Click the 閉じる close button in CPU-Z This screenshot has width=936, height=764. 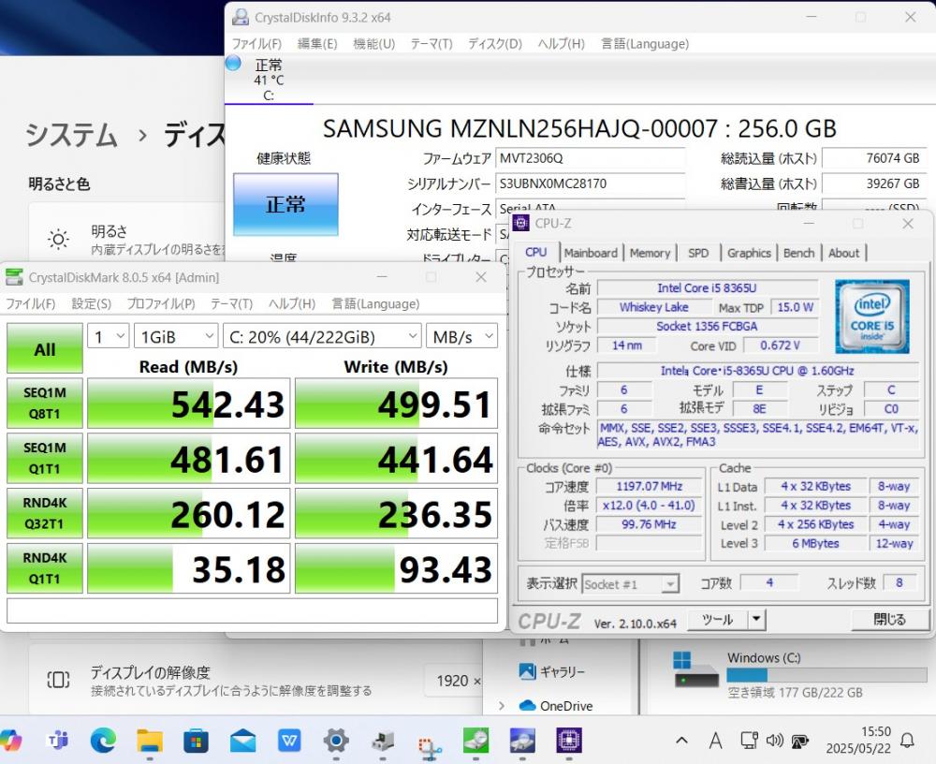pyautogui.click(x=889, y=620)
